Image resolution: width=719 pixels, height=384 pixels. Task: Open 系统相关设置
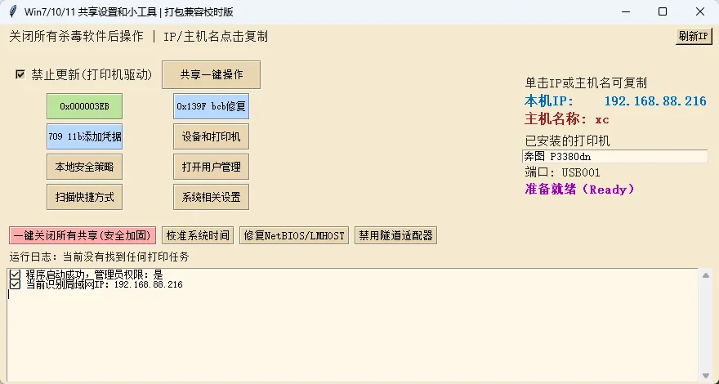pyautogui.click(x=211, y=197)
